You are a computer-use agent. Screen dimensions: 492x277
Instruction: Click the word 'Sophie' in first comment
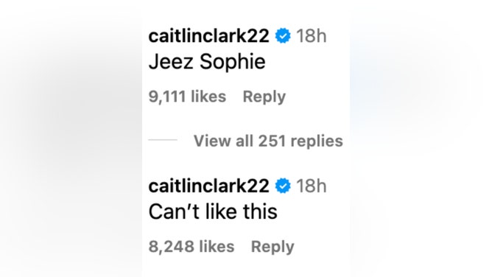pyautogui.click(x=233, y=62)
